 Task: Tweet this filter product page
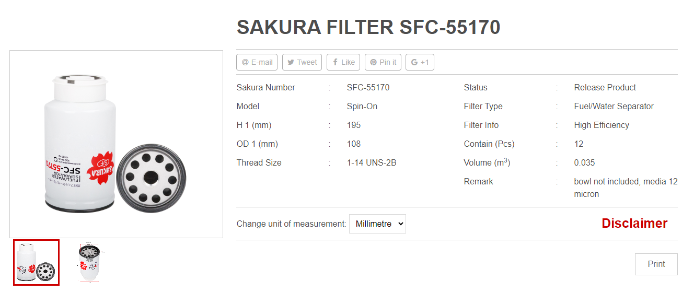302,62
